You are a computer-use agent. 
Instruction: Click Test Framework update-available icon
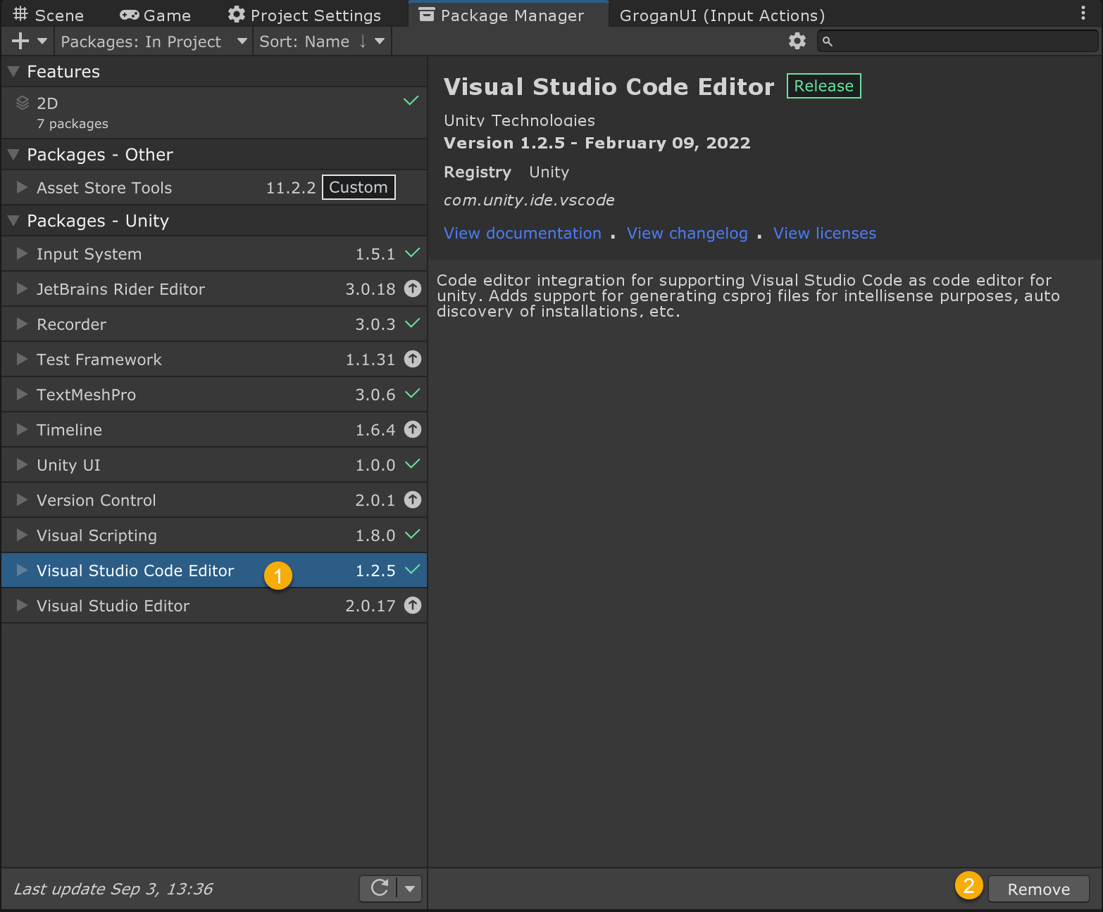pos(413,359)
